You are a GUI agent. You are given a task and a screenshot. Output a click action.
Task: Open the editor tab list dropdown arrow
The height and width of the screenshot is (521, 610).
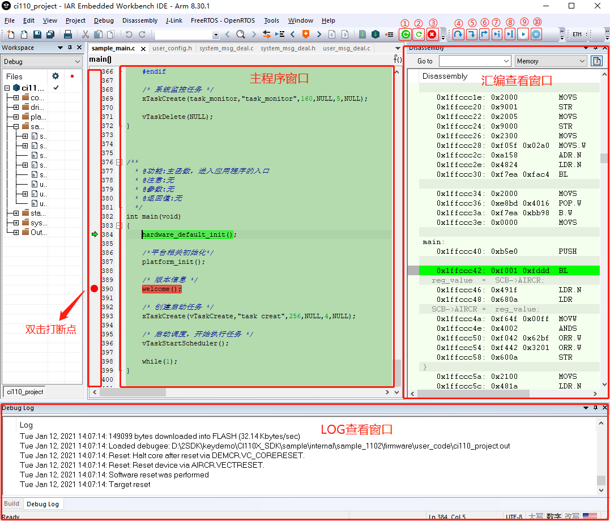(397, 48)
